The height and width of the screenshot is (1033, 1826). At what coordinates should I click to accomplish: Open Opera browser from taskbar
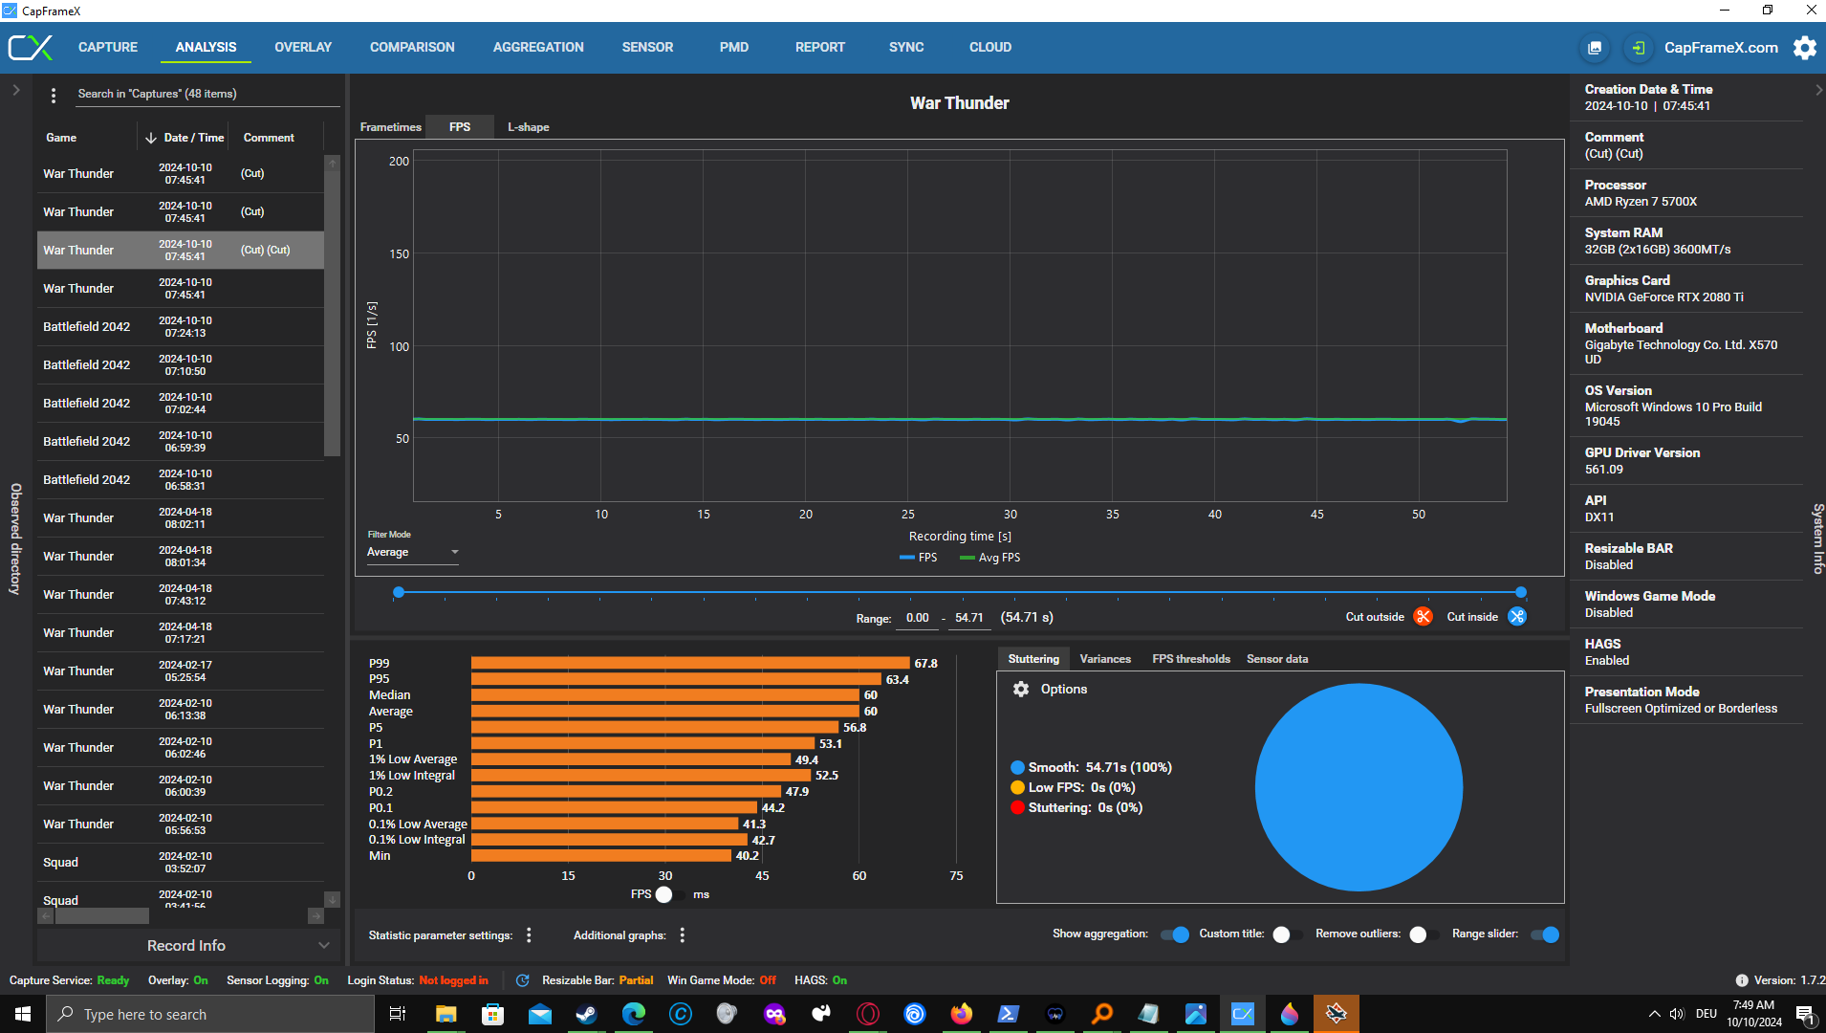[x=867, y=1014]
